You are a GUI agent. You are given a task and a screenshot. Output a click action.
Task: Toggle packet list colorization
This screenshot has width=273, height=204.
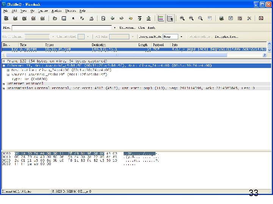pyautogui.click(x=161, y=18)
